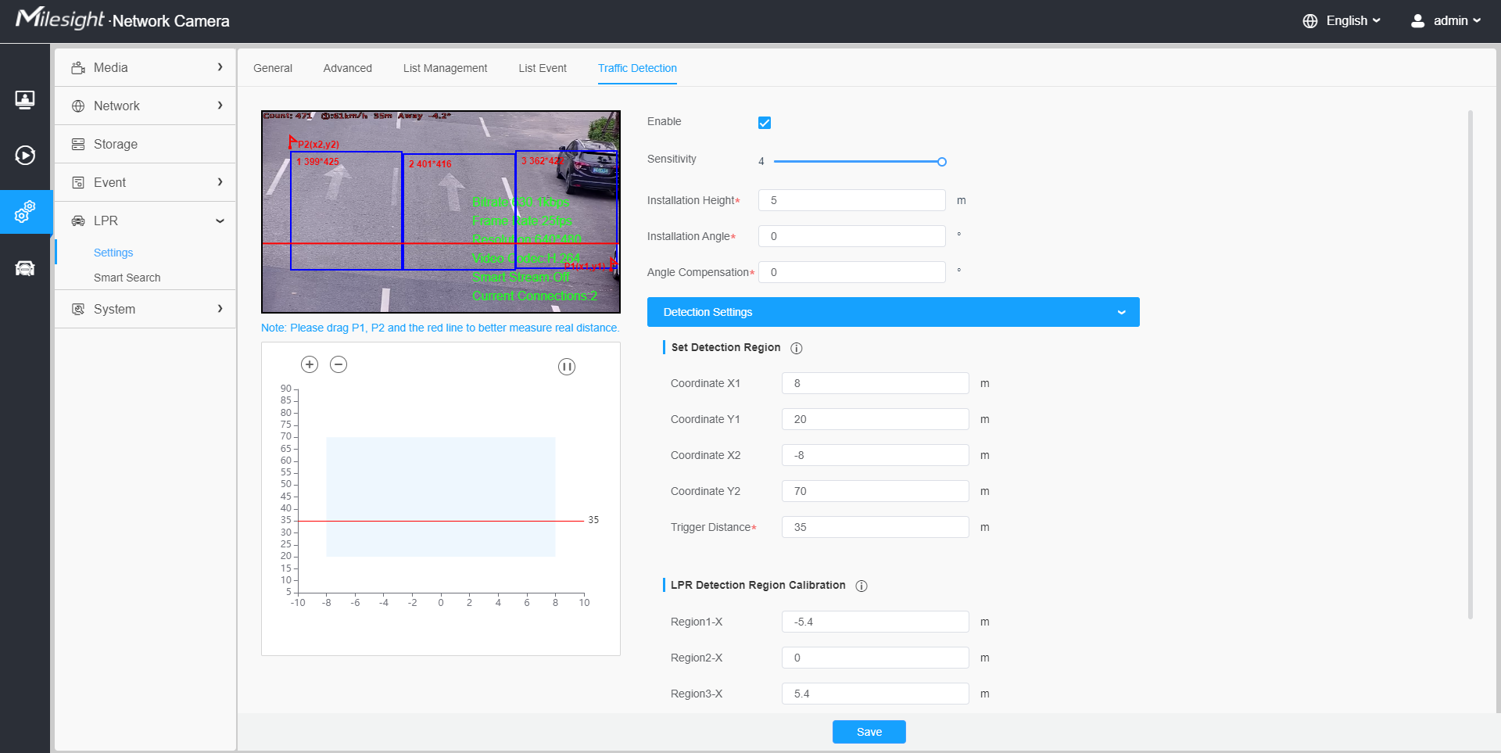This screenshot has width=1501, height=753.
Task: Open the car-shaped icon in left sidebar
Action: tap(25, 268)
